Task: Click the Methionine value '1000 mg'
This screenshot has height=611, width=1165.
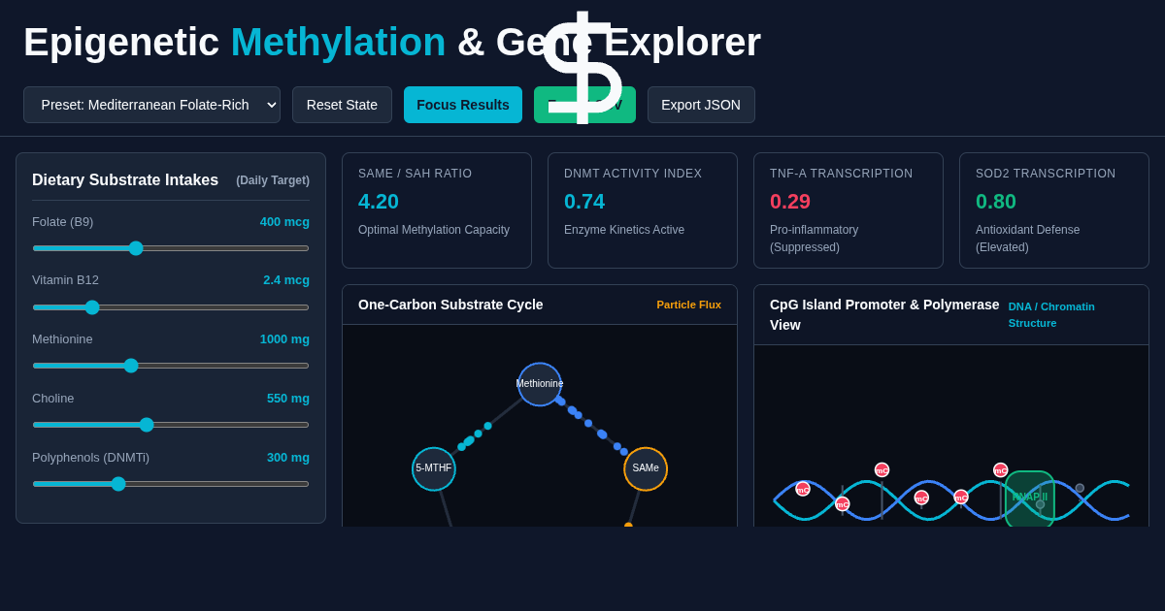Action: 284,339
